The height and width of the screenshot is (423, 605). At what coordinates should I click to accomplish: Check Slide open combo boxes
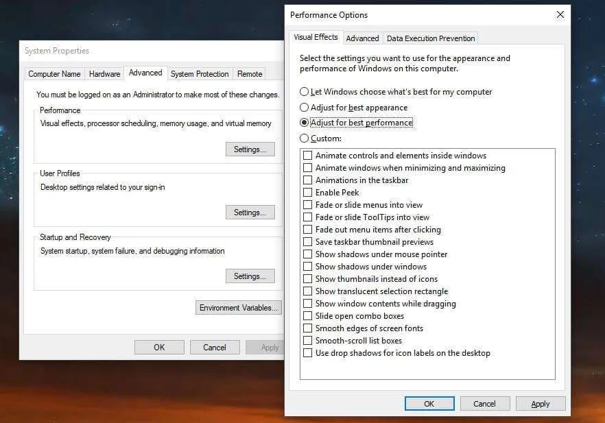tap(307, 316)
